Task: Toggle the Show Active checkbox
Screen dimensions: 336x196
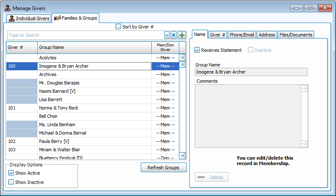Action: 11,173
